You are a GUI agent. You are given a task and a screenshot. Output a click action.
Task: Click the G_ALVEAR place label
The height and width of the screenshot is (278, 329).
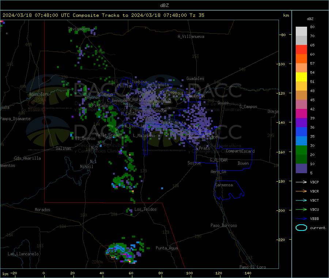coord(219,160)
